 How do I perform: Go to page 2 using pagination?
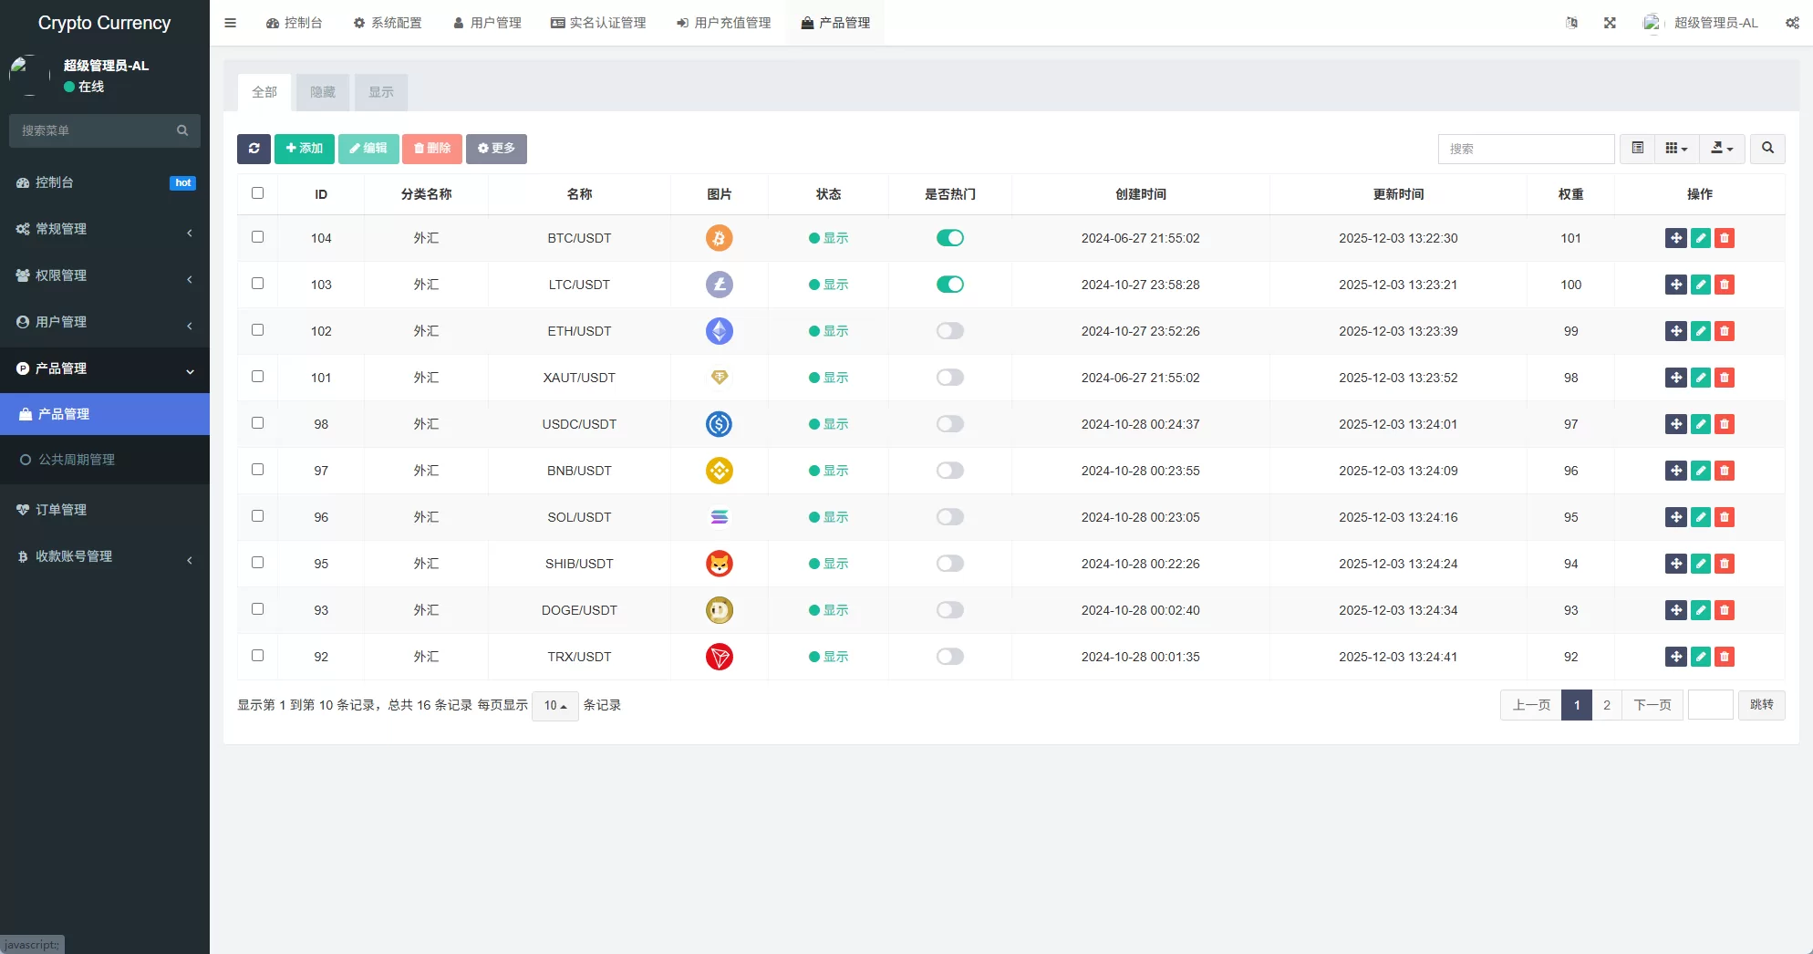click(x=1607, y=705)
